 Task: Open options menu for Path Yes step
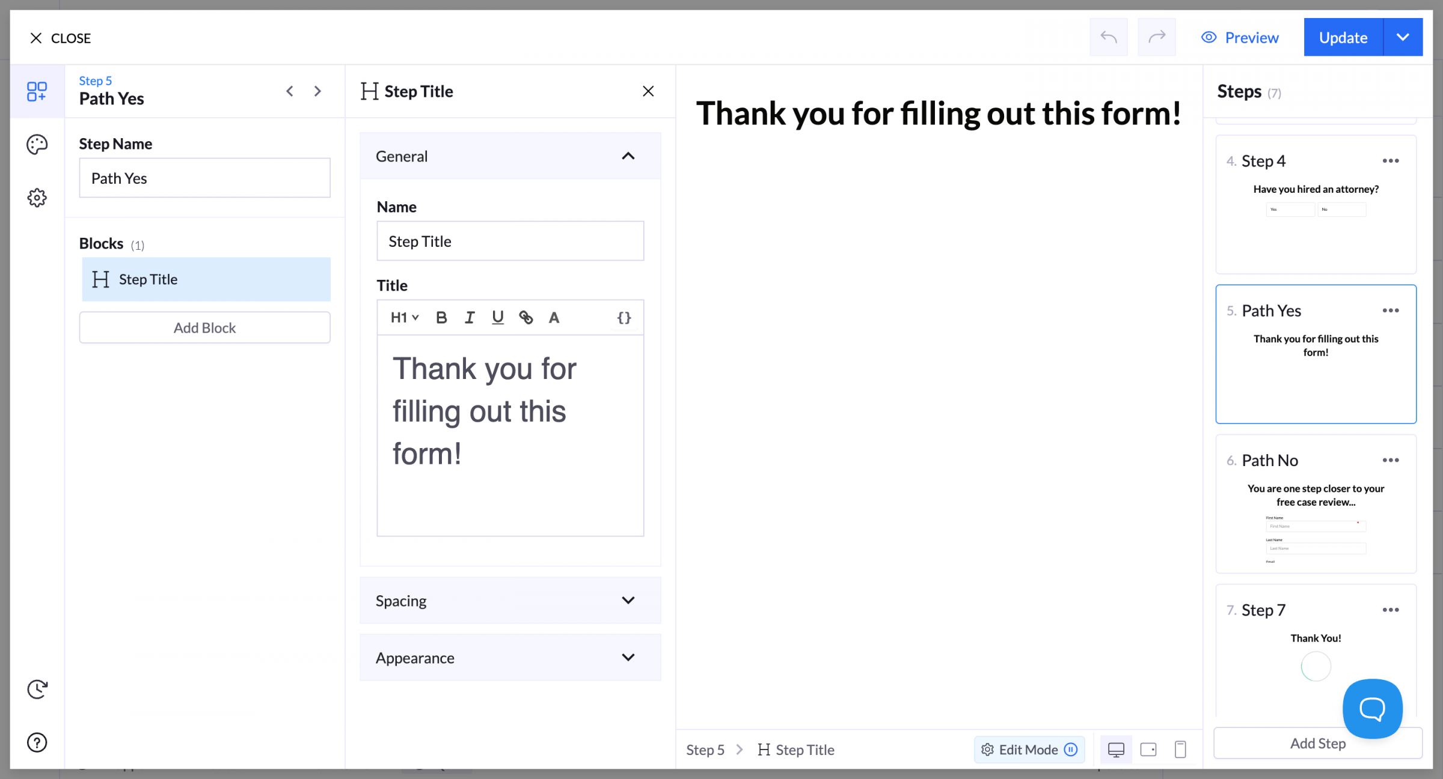(1391, 311)
